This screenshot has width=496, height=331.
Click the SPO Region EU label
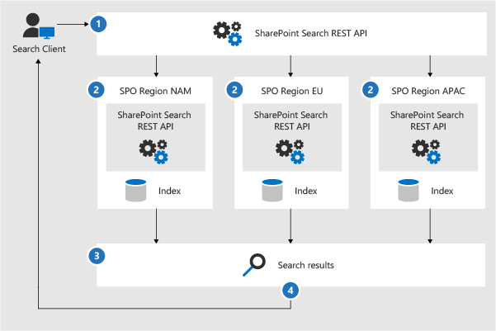[x=284, y=89]
